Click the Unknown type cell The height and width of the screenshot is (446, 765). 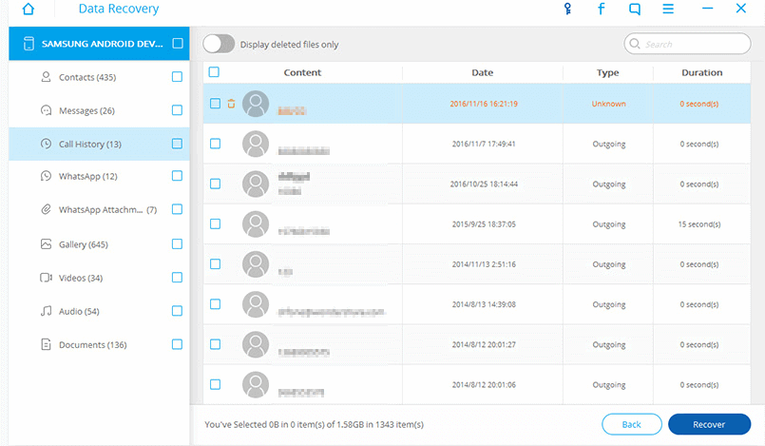(x=608, y=104)
